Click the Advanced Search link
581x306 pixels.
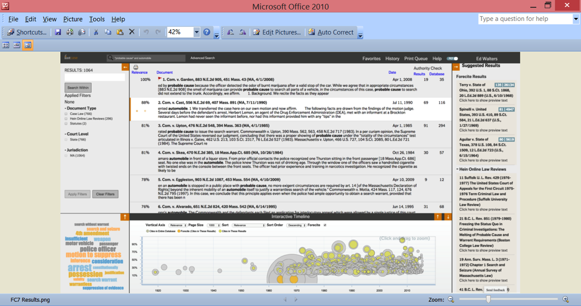pos(203,58)
